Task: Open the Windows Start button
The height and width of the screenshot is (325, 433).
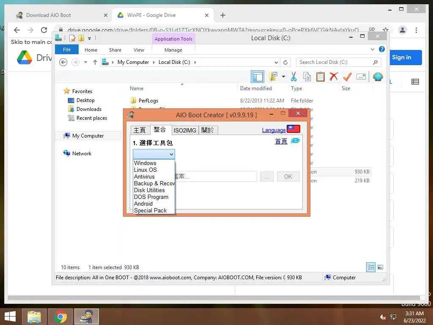Action: [x=10, y=317]
